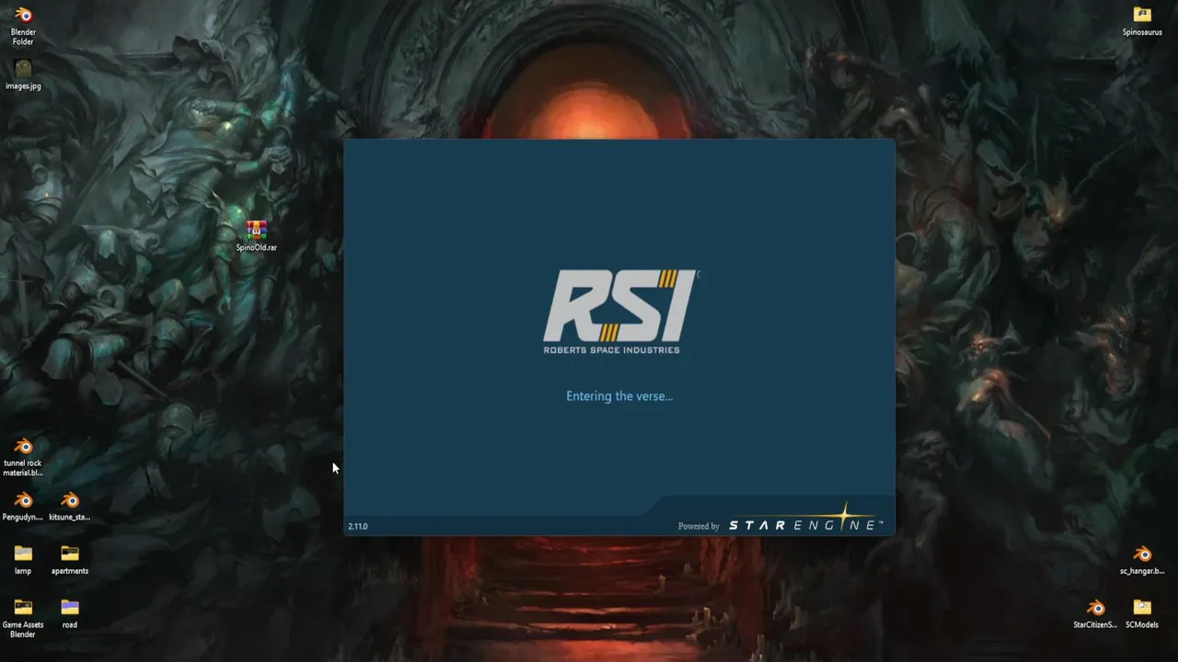
Task: Select the Spinosaurus folder icon
Action: coord(1142,20)
